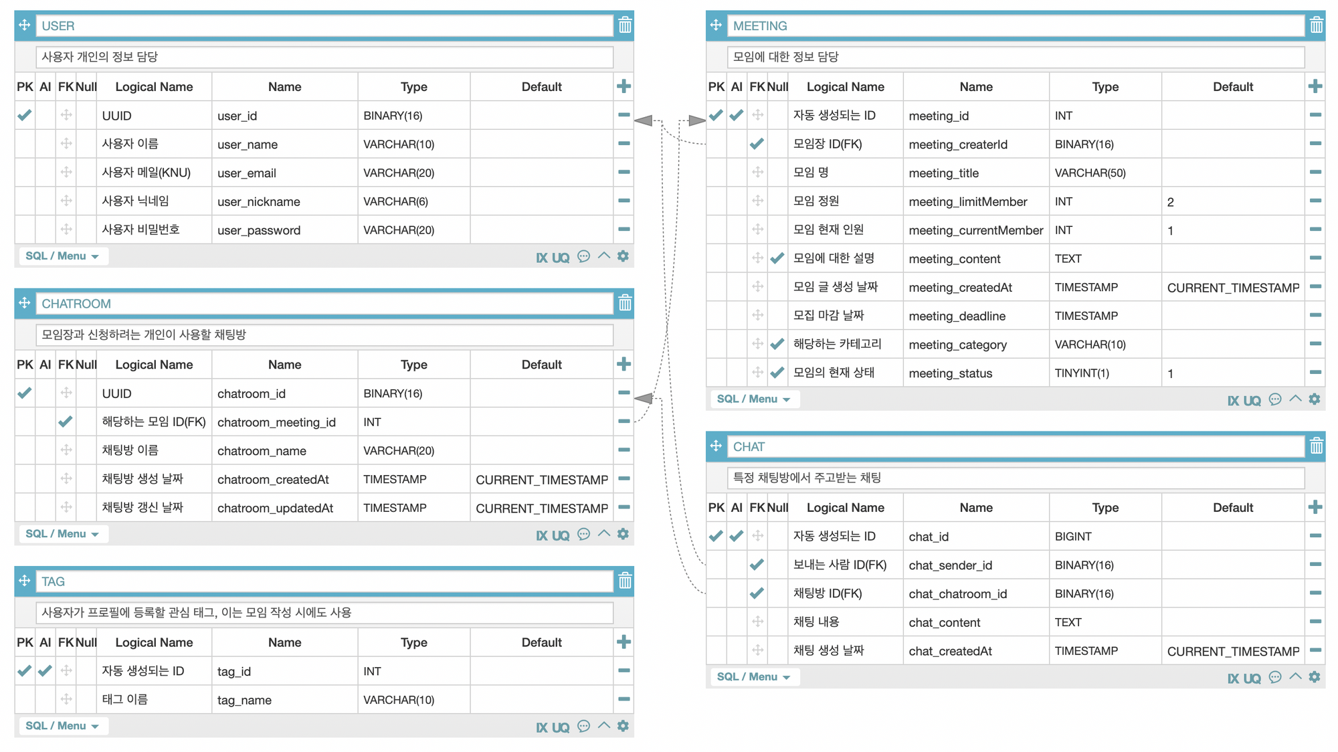Delete the TAG table with trash icon
This screenshot has width=1338, height=752.
[625, 581]
